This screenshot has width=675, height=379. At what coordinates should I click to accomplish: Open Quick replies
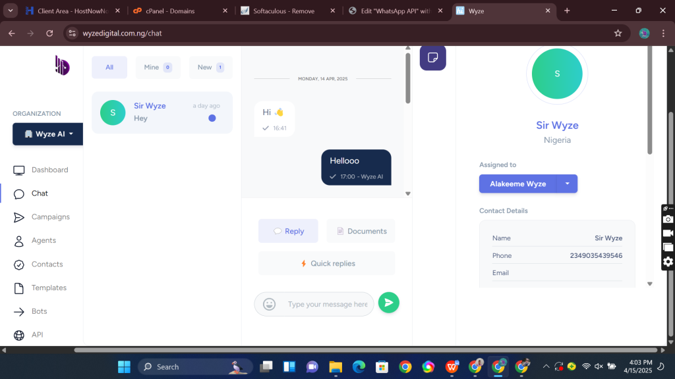pyautogui.click(x=327, y=263)
